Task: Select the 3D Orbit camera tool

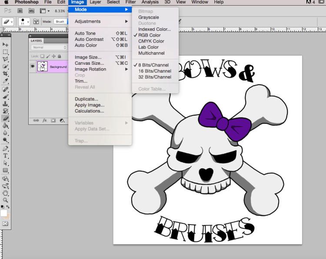Action: 5,186
